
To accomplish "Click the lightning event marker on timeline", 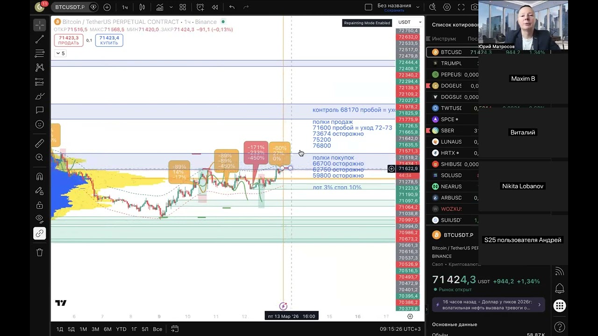I will (x=283, y=306).
